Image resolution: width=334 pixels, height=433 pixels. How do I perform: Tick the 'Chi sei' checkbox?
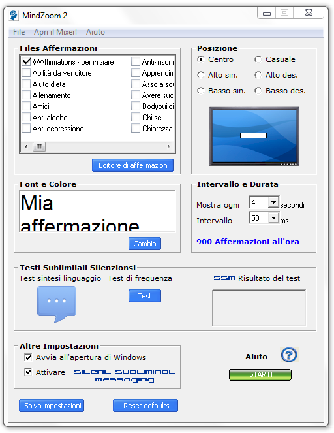point(136,117)
